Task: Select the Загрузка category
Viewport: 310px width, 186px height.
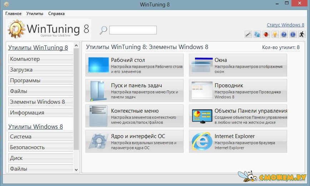Action: pyautogui.click(x=41, y=70)
